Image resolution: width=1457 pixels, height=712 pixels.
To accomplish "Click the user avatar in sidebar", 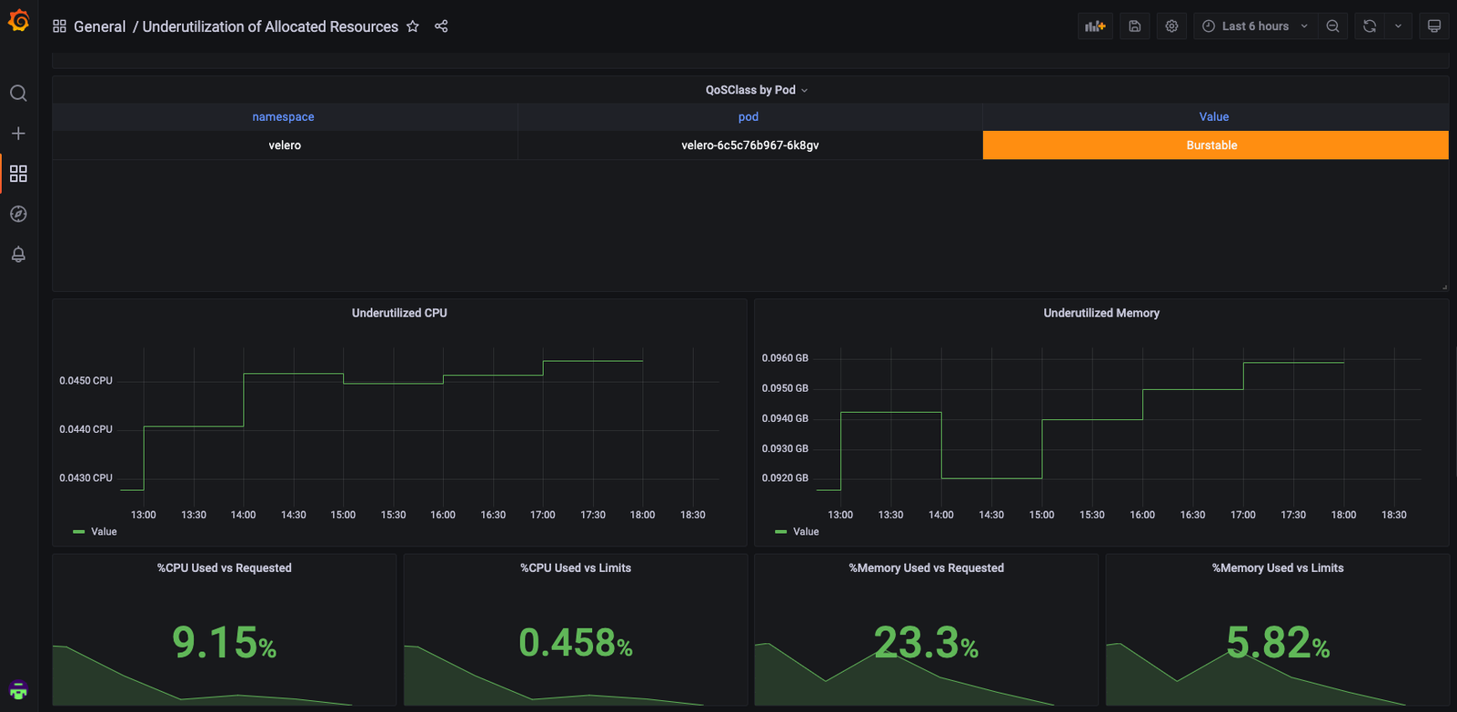I will tap(18, 690).
